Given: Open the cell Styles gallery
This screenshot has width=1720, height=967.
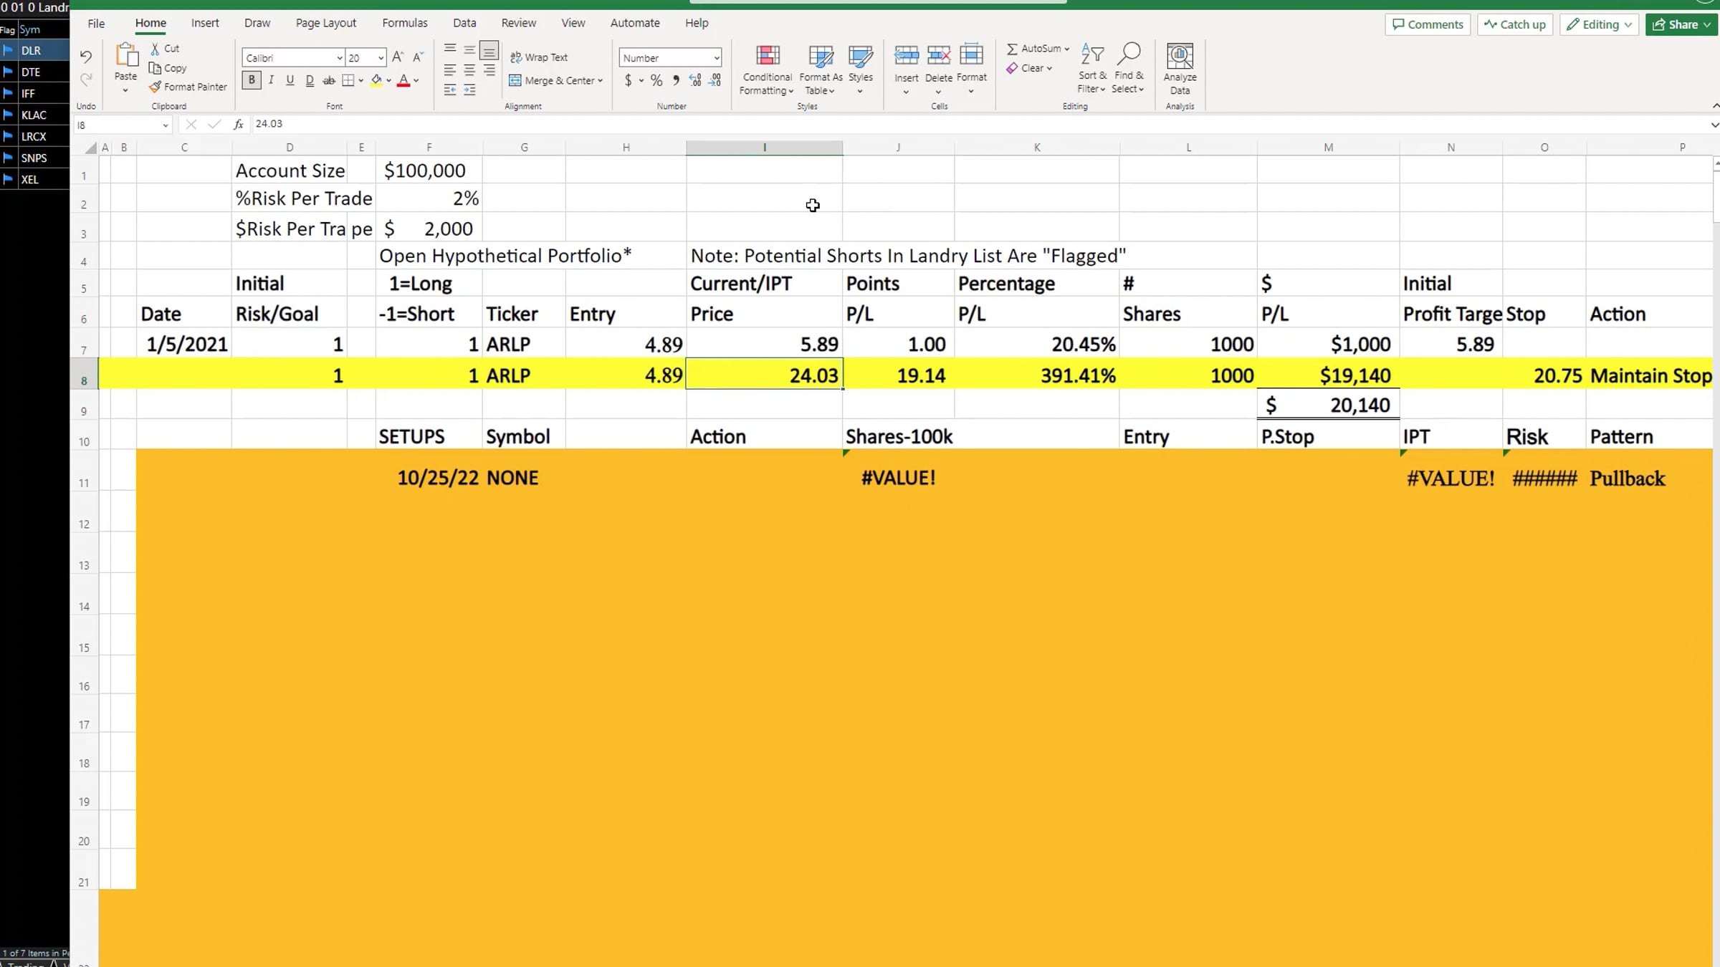Looking at the screenshot, I should pos(860,69).
